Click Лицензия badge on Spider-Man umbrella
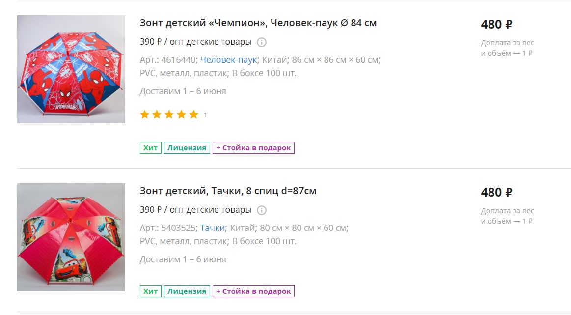This screenshot has height=315, width=571. 187,147
